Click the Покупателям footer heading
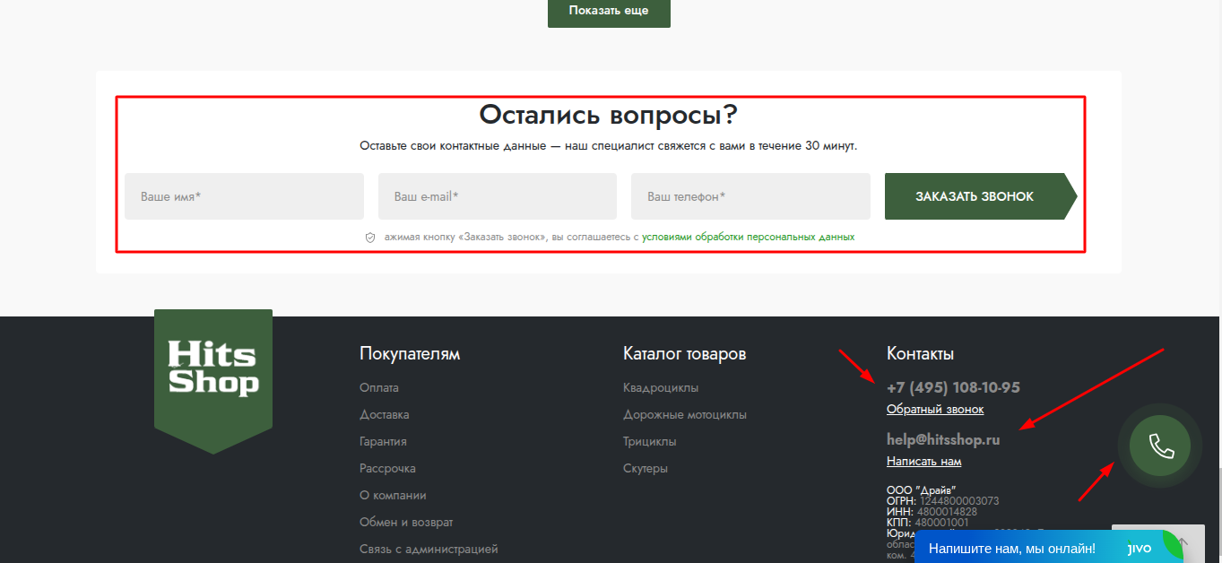 [410, 354]
